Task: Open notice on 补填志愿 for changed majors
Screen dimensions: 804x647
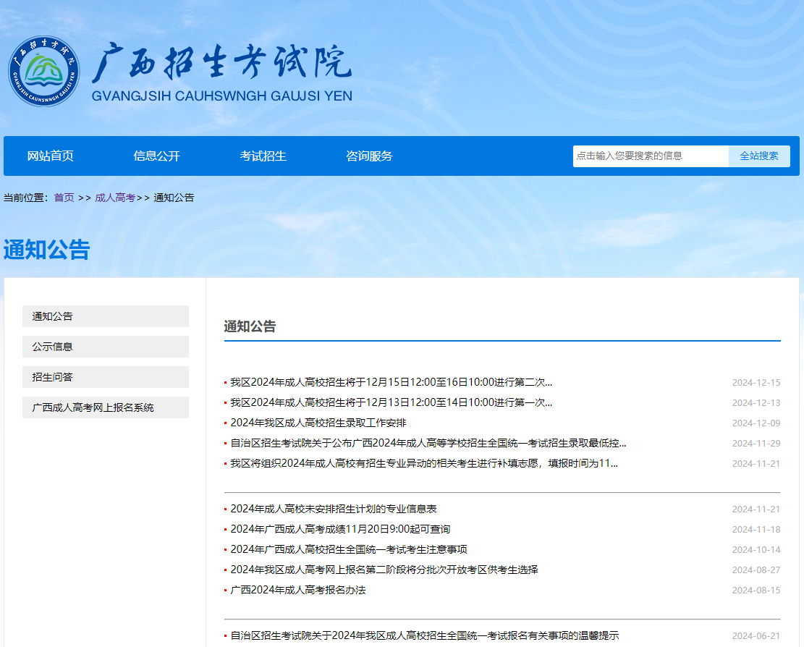Action: pyautogui.click(x=424, y=463)
